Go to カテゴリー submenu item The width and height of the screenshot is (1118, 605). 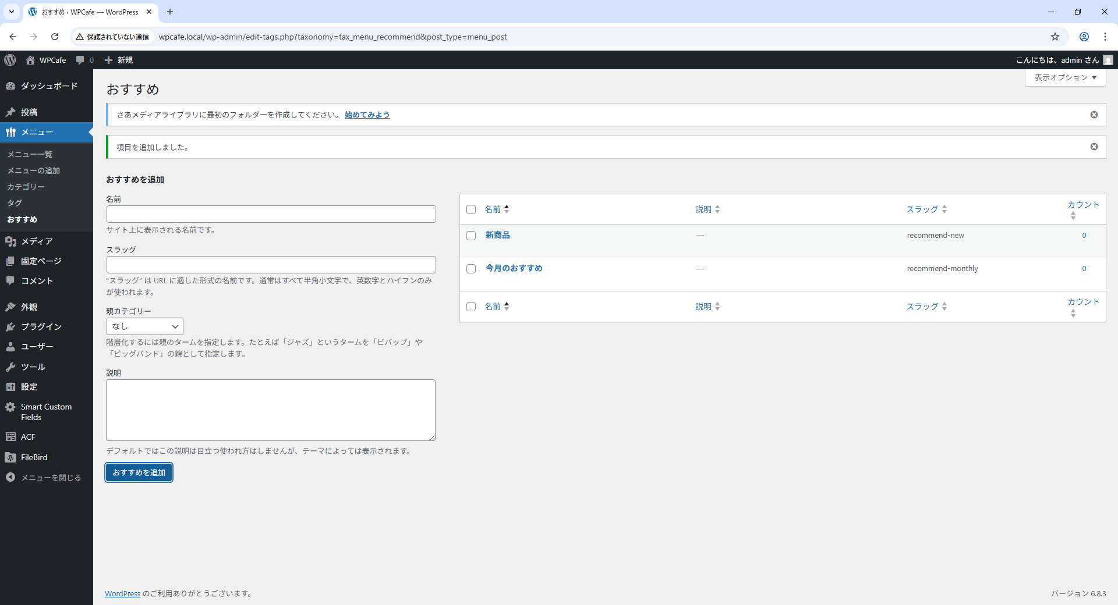point(26,187)
